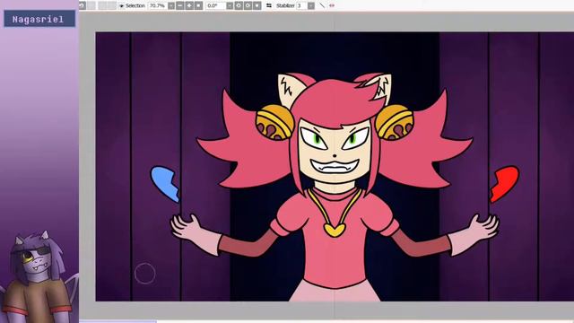Zoom out with the minus button
Image resolution: width=574 pixels, height=323 pixels.
pyautogui.click(x=180, y=6)
